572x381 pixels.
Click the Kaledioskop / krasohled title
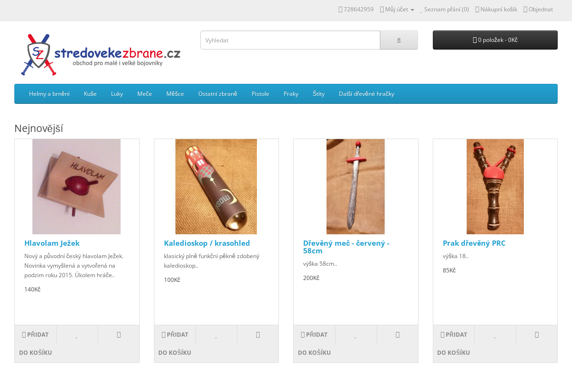point(207,243)
